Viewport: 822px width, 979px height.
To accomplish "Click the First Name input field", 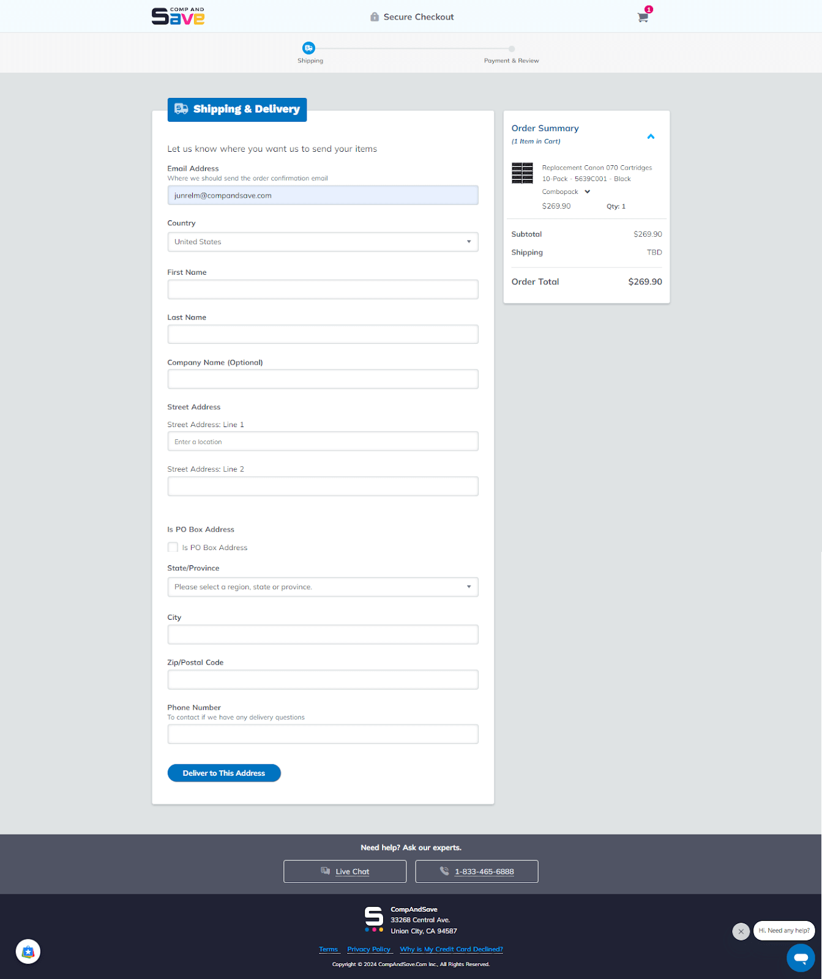I will (x=323, y=289).
